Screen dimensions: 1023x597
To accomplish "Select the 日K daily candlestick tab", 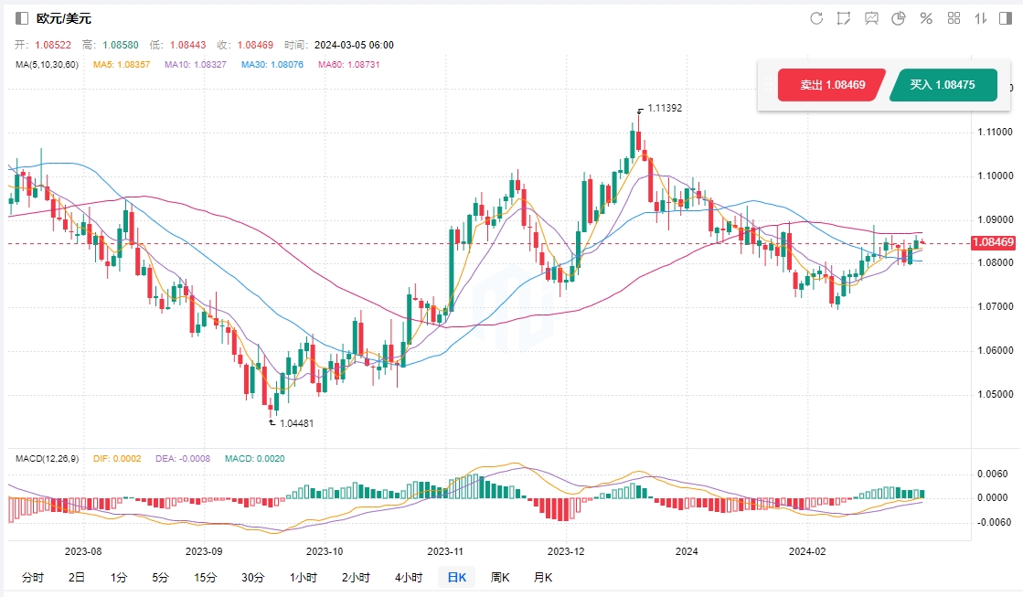I will (x=456, y=578).
